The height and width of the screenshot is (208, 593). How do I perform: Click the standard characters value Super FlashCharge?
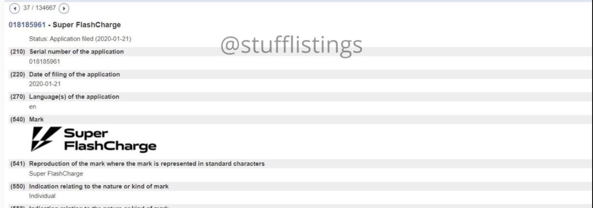pyautogui.click(x=49, y=173)
